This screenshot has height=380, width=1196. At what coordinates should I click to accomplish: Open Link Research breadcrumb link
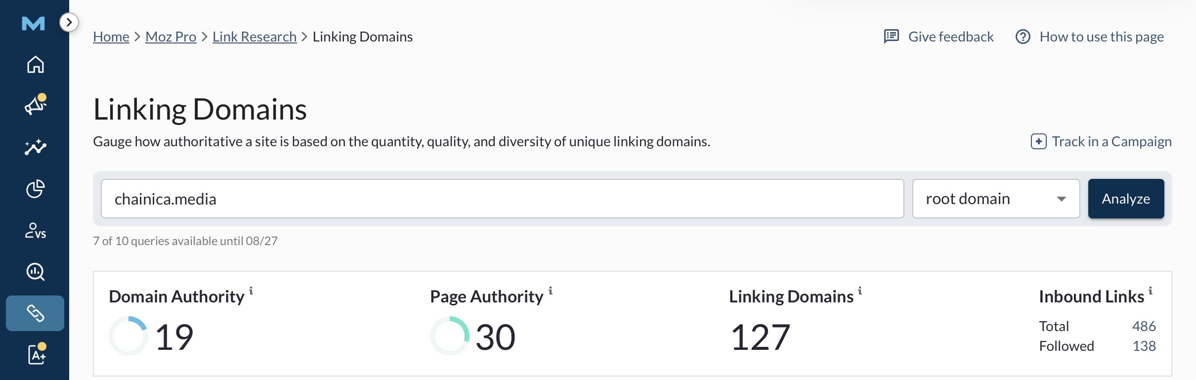click(x=255, y=37)
